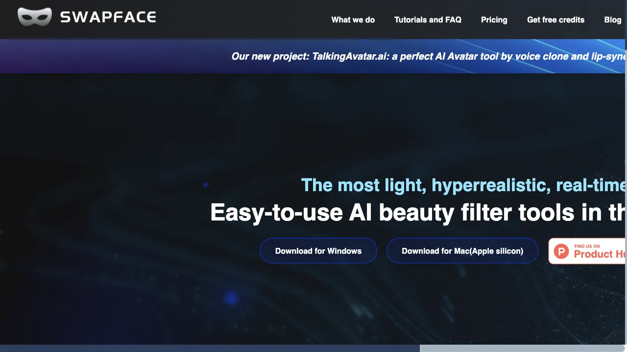The image size is (627, 352).
Task: Click the Swapface mask logo icon
Action: click(34, 17)
